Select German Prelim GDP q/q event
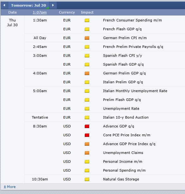This screenshot has width=185, height=194. 124,73
